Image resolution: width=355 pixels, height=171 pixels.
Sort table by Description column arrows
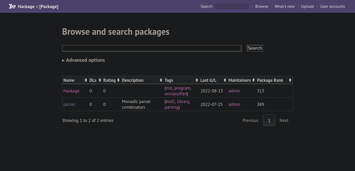pyautogui.click(x=161, y=80)
